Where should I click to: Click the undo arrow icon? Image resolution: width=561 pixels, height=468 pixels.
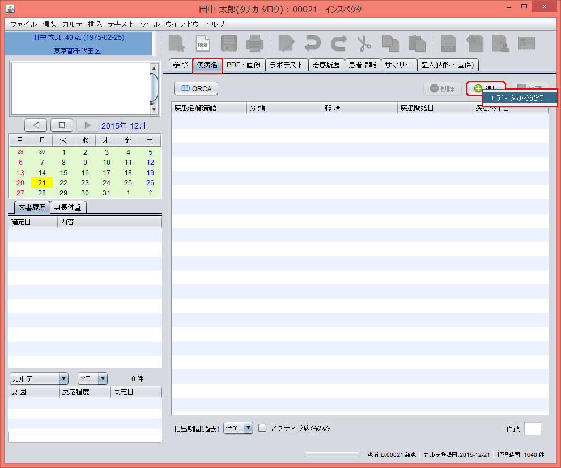[312, 44]
